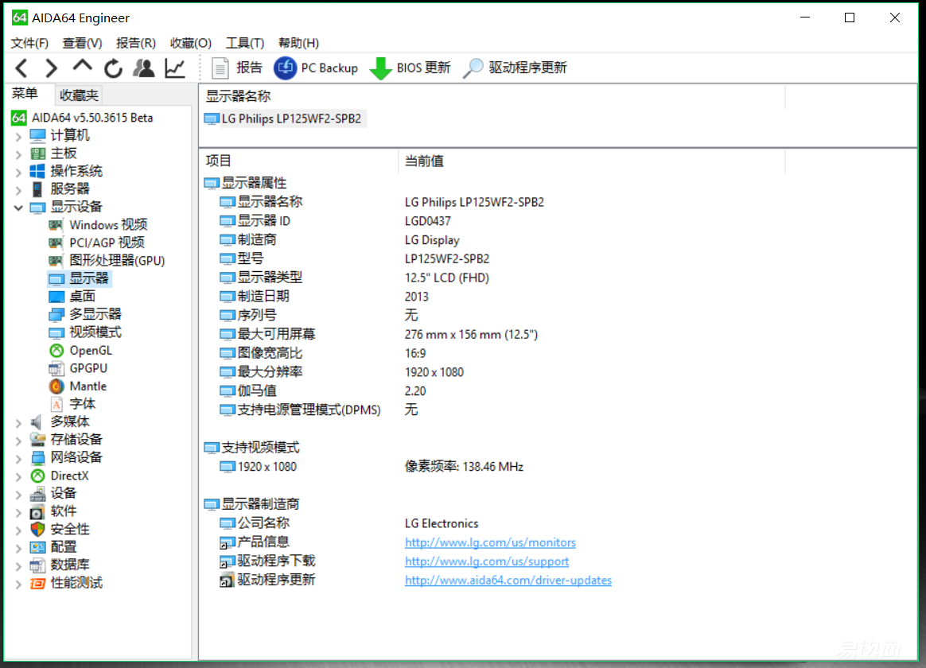
Task: Collapse the 显示设备 tree node
Action: [x=18, y=207]
